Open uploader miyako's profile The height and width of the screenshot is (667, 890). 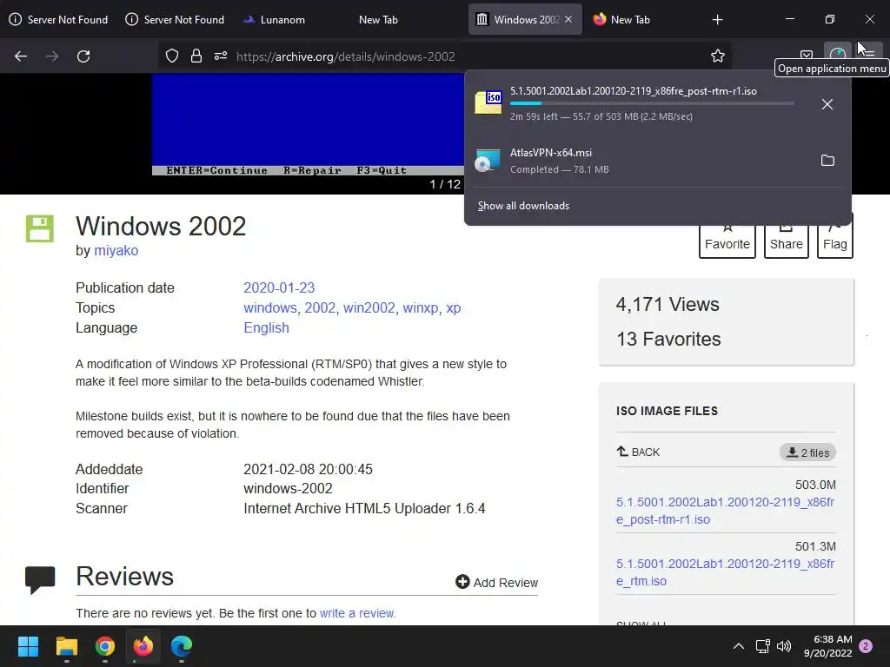tap(116, 251)
